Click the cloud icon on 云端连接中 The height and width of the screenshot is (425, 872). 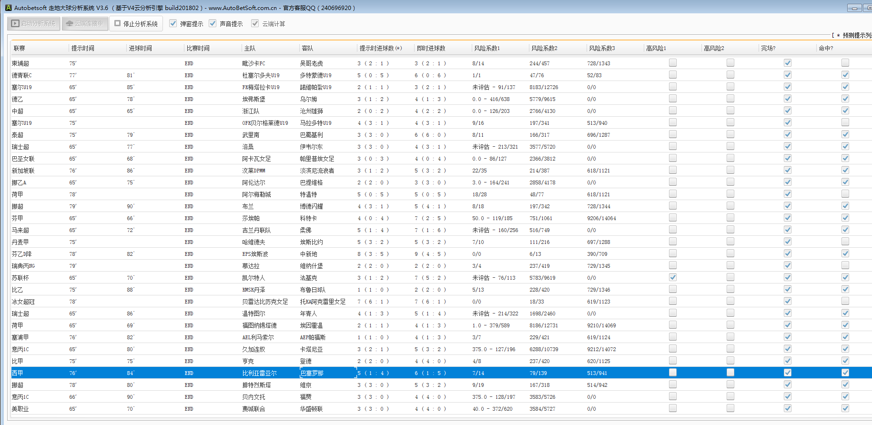coord(70,23)
